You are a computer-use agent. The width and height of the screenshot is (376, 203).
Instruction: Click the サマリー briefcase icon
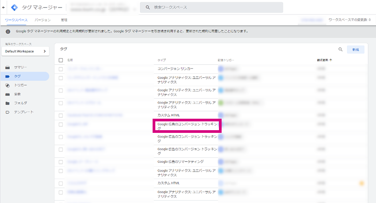pos(8,68)
